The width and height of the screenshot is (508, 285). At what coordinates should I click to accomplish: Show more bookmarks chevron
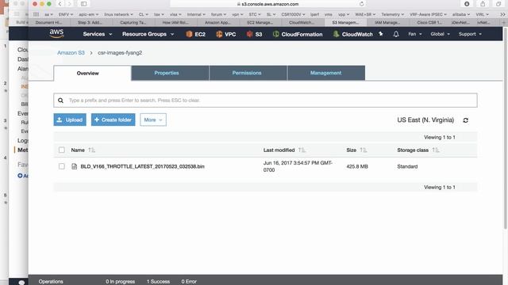(502, 14)
